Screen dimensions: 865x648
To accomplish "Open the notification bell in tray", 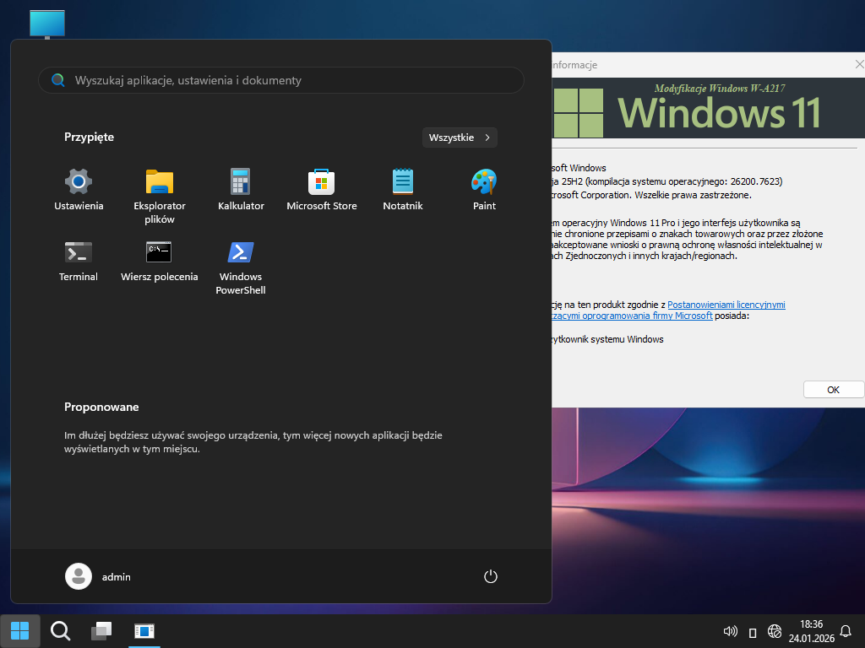I will point(846,631).
